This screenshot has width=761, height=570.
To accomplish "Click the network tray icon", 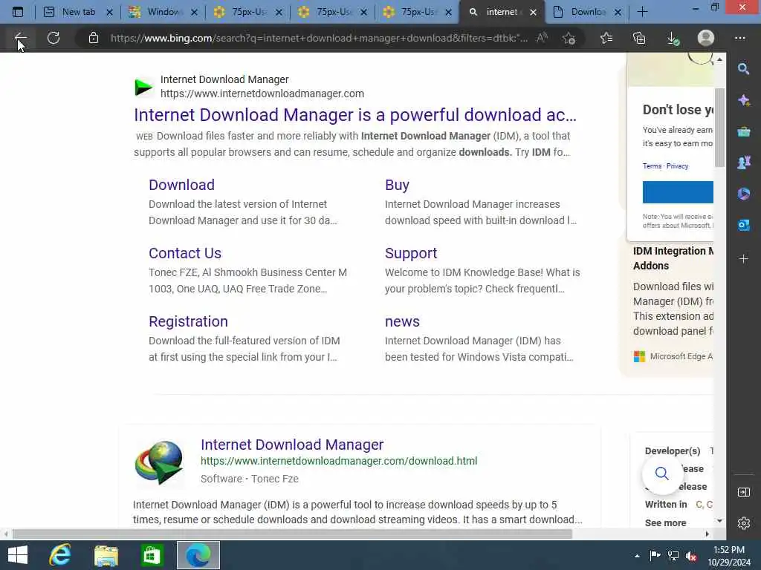I will 673,556.
